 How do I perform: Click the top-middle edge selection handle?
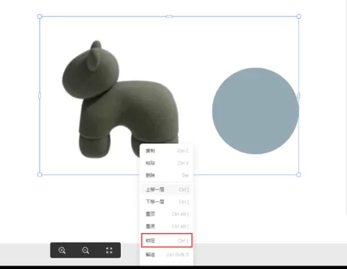(x=169, y=17)
